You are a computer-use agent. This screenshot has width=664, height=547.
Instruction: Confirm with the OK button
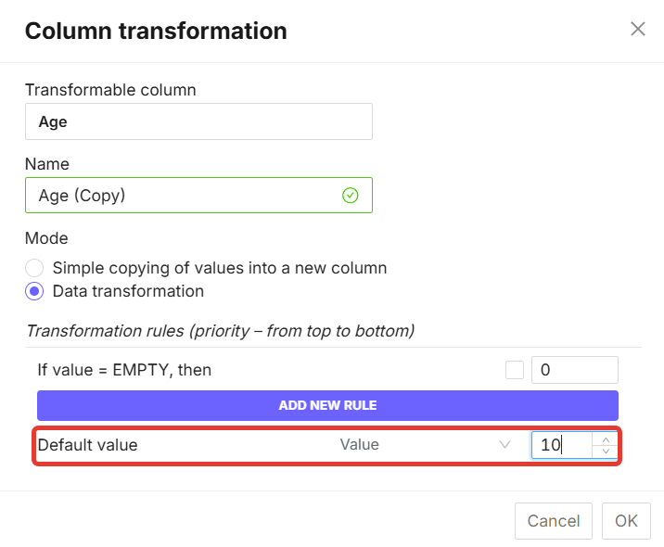point(626,521)
